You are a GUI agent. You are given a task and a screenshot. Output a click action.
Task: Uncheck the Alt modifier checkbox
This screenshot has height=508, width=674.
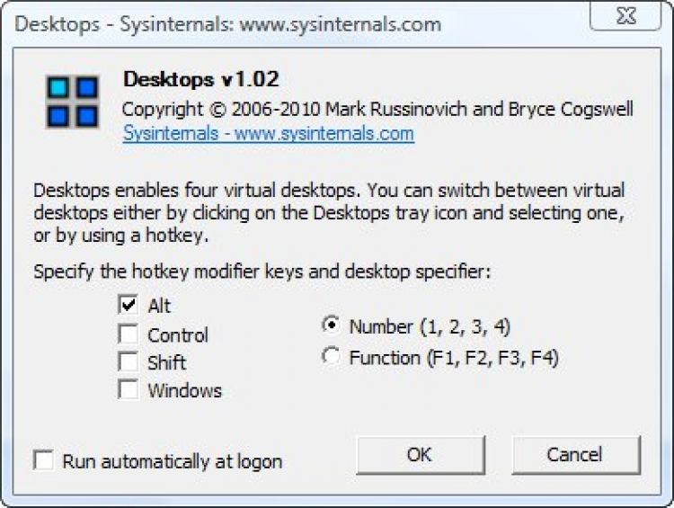click(x=129, y=306)
